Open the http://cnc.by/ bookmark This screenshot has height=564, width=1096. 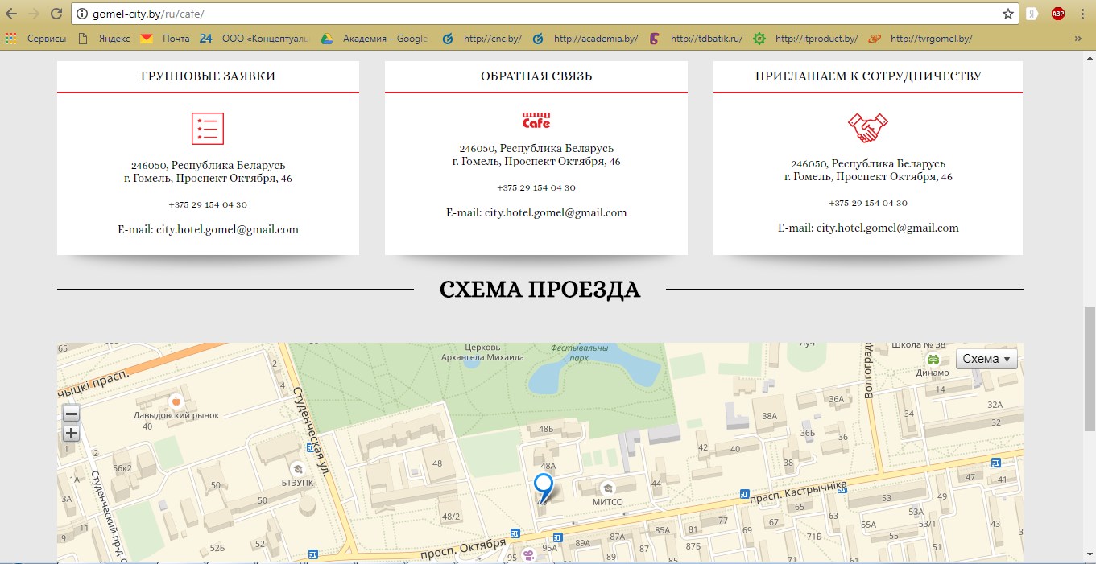coord(482,38)
